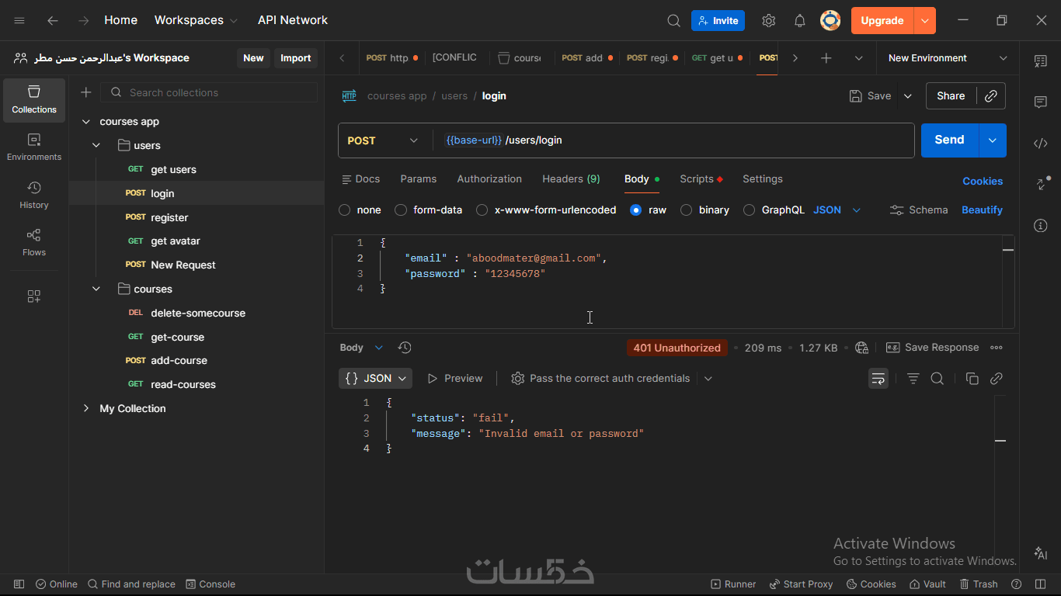Open the Docs tab
Screen dimensions: 1061x596
361,179
